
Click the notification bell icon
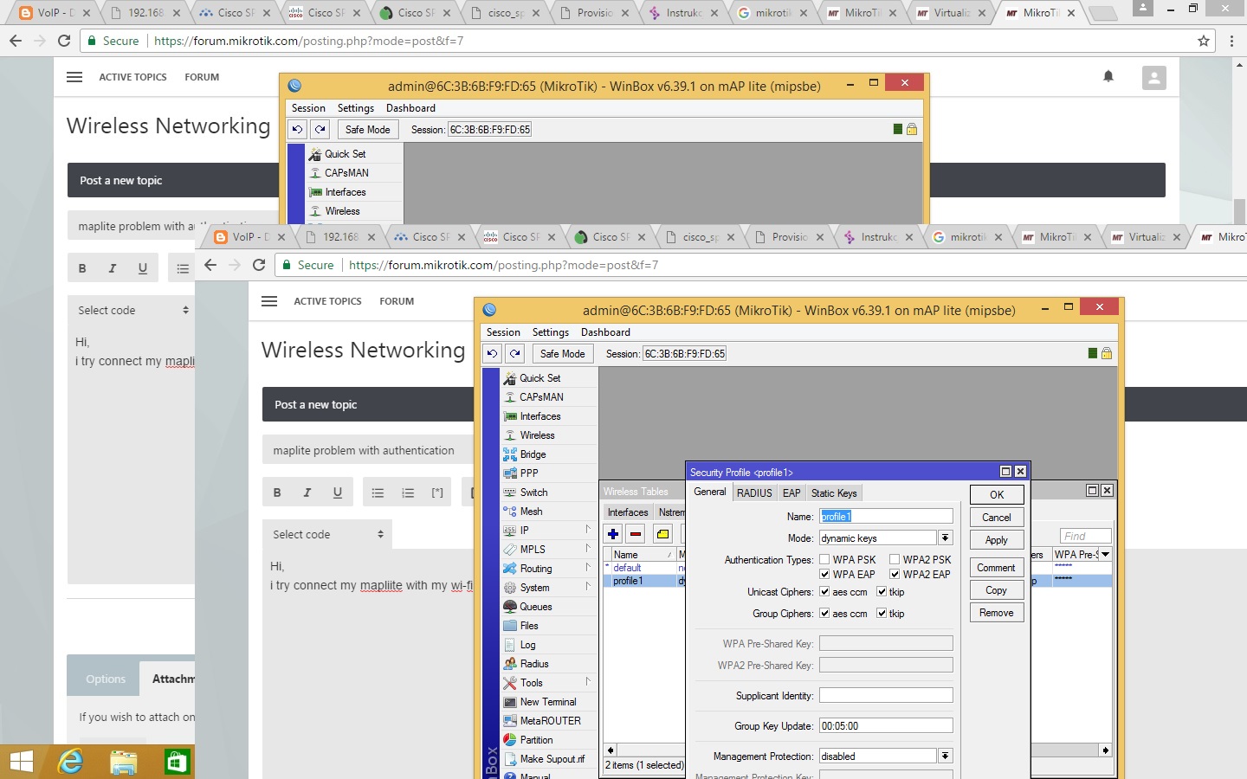pos(1108,77)
